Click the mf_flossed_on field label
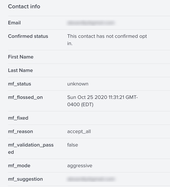The width and height of the screenshot is (170, 187). click(25, 97)
